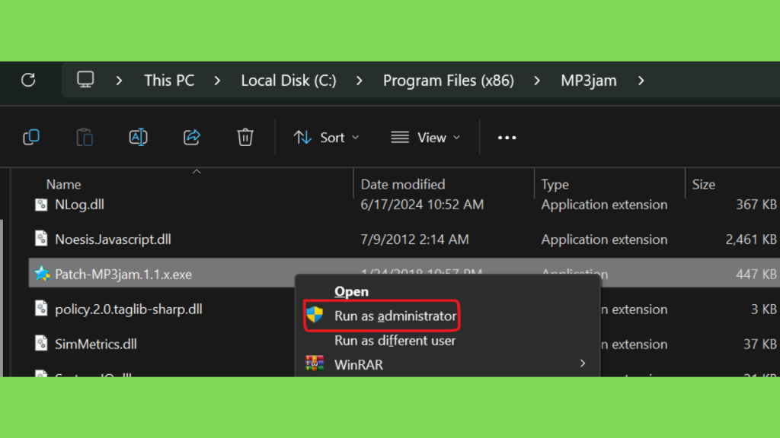Go to Local Disk (C:) breadcrumb

tap(289, 81)
